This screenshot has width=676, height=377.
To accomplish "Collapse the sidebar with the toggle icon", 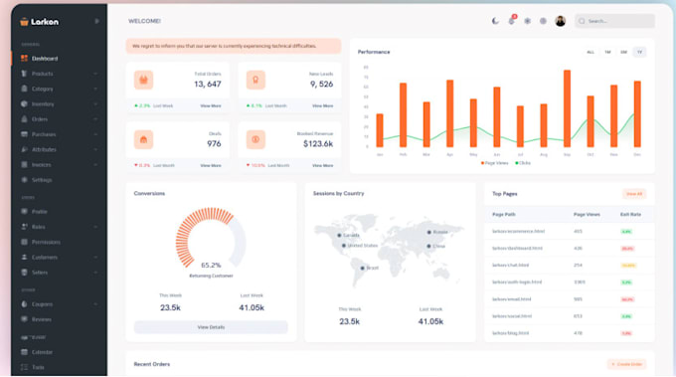I will click(96, 21).
